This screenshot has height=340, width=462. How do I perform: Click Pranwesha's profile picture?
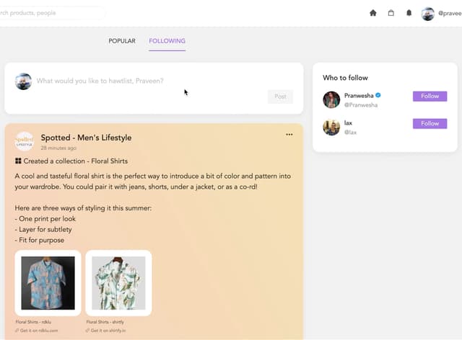click(331, 99)
